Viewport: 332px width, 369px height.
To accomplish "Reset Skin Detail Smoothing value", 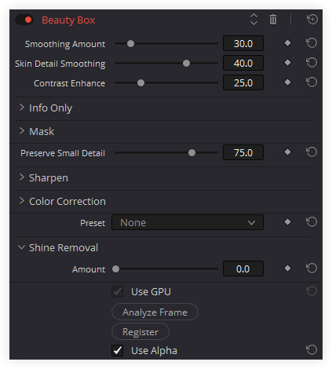I will (x=312, y=63).
